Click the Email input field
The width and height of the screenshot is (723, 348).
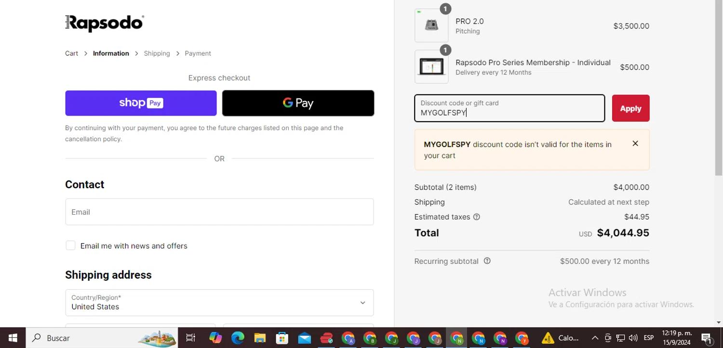point(219,212)
